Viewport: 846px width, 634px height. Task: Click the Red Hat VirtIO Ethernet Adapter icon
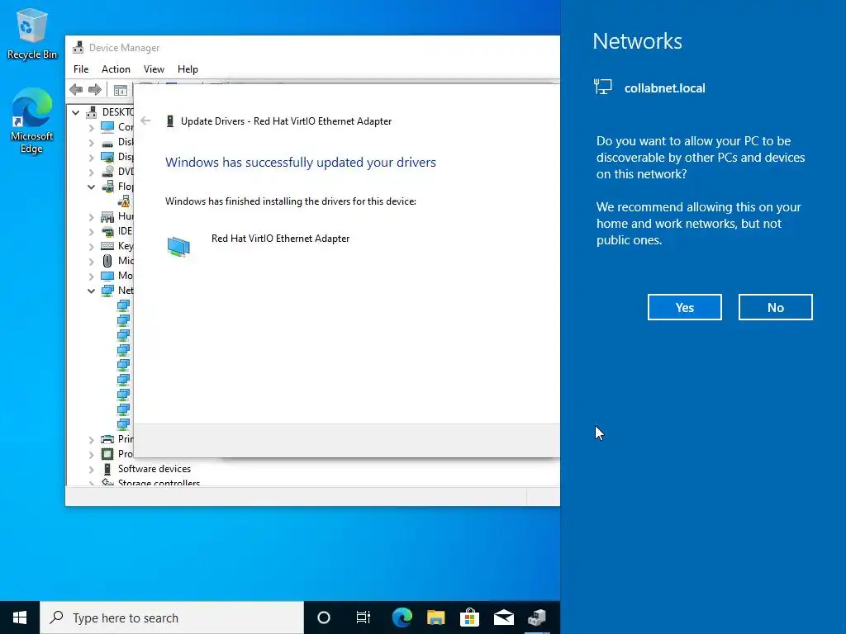click(178, 246)
